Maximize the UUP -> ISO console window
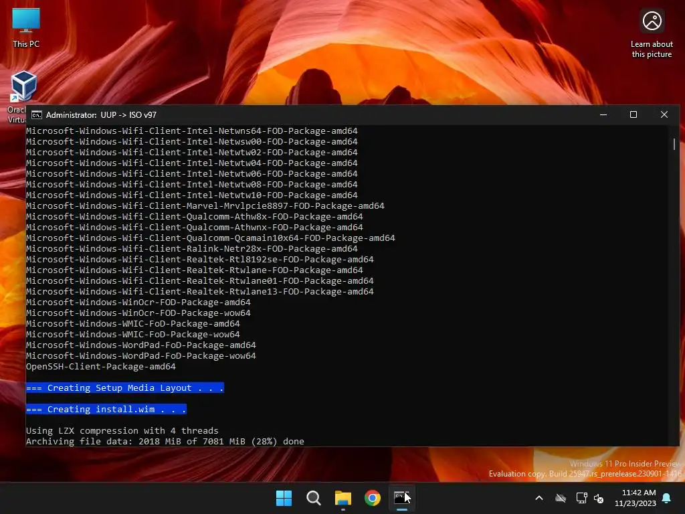This screenshot has width=685, height=514. tap(633, 114)
